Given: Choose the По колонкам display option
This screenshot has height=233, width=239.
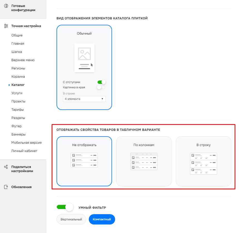Looking at the screenshot, I should click(x=144, y=161).
